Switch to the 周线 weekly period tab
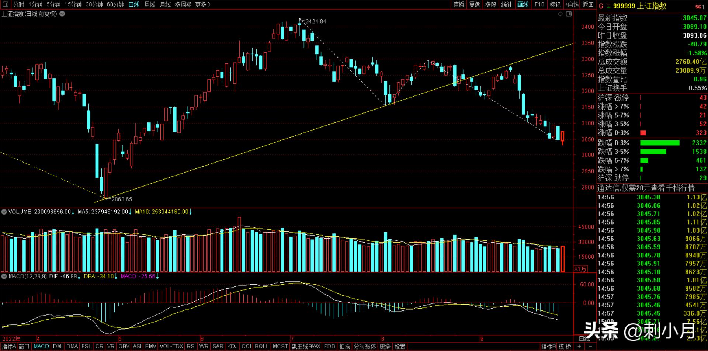Screen dimensions: 708x351 pos(149,4)
